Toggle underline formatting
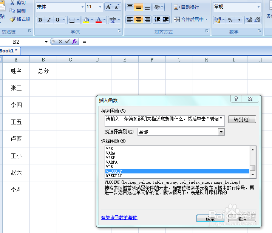The image size is (272, 233). [x=57, y=20]
